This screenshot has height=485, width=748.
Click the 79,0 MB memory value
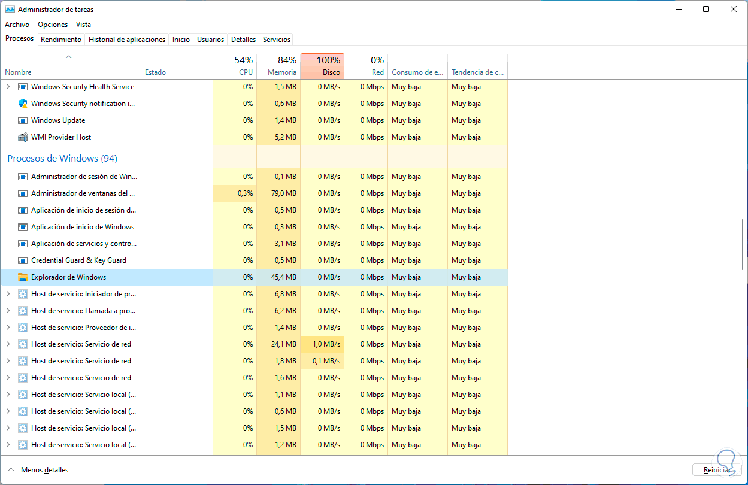click(x=284, y=193)
